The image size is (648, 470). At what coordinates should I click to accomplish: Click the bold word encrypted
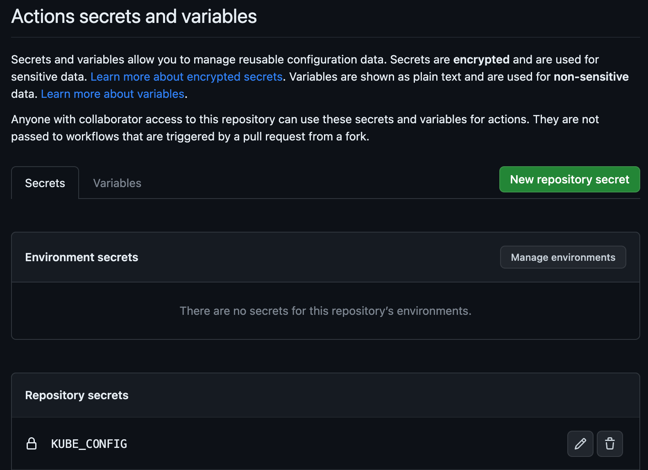tap(481, 59)
